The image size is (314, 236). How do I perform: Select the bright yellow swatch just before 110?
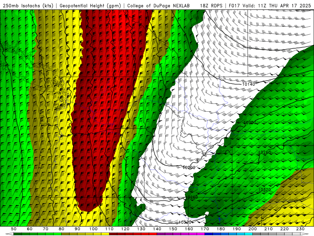[105, 234]
